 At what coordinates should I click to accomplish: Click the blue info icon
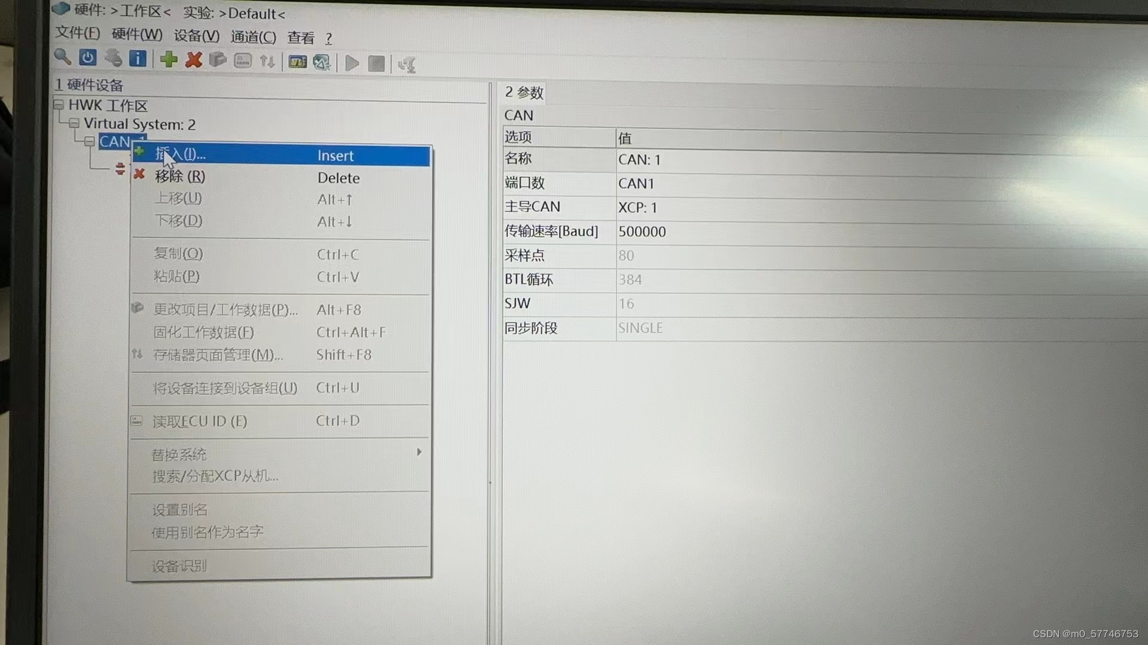(138, 59)
